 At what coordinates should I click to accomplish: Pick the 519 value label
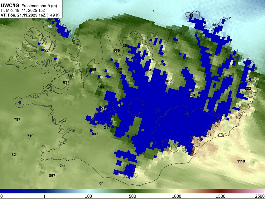[x=119, y=69]
